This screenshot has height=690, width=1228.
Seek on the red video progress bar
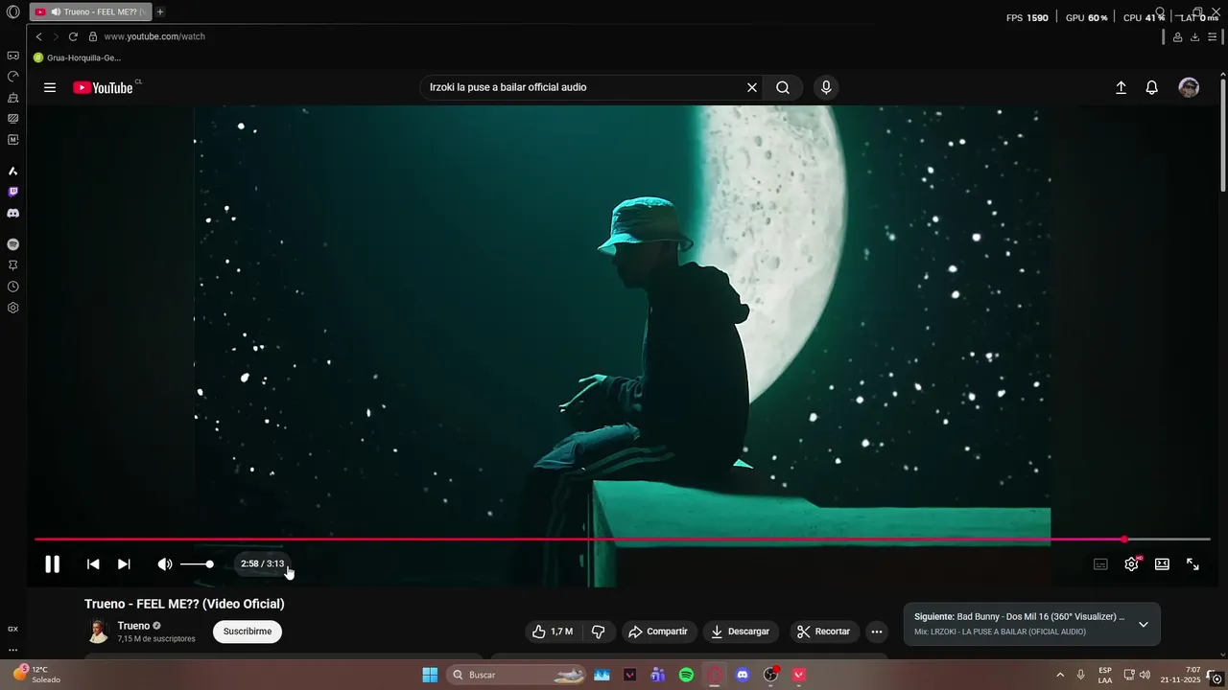coord(623,540)
